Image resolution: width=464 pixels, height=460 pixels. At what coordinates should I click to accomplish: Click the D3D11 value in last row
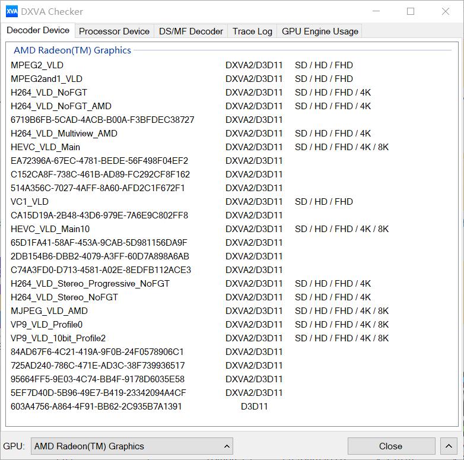click(254, 407)
